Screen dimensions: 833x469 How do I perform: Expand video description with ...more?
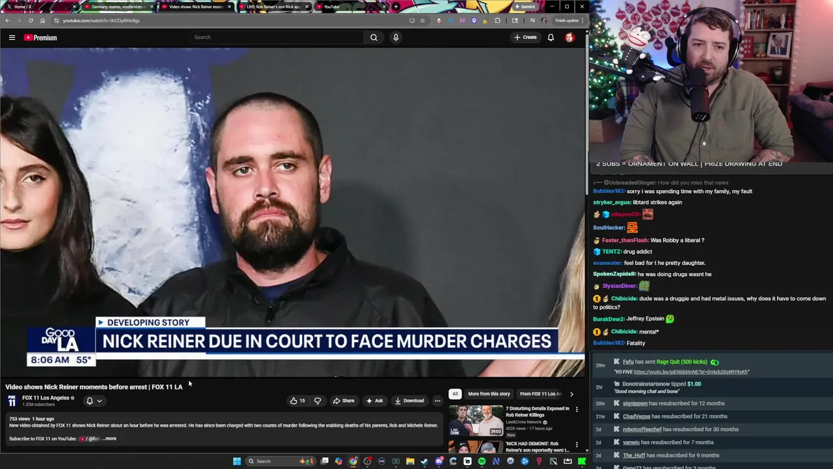(x=109, y=438)
